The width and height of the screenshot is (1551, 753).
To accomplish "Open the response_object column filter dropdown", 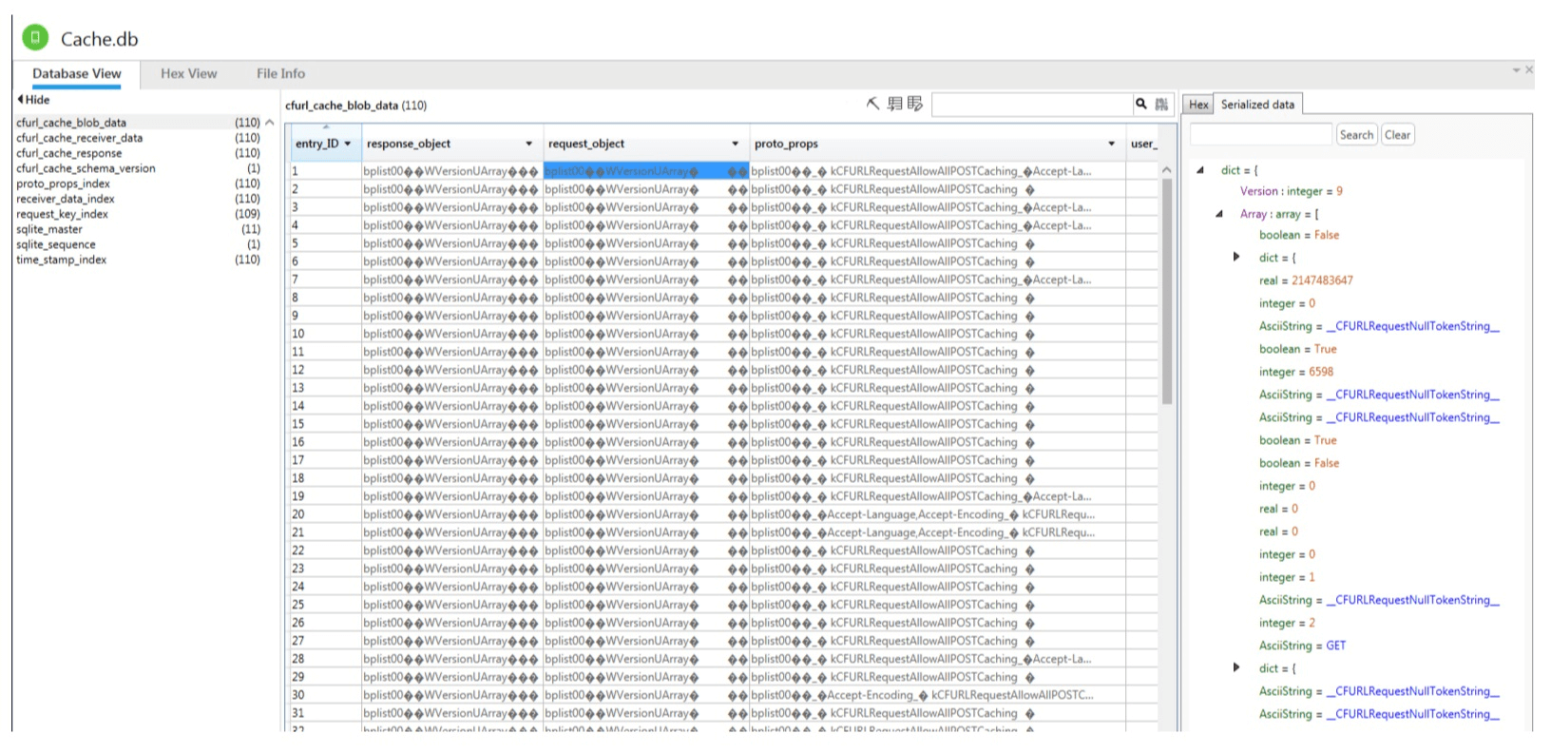I will point(529,144).
